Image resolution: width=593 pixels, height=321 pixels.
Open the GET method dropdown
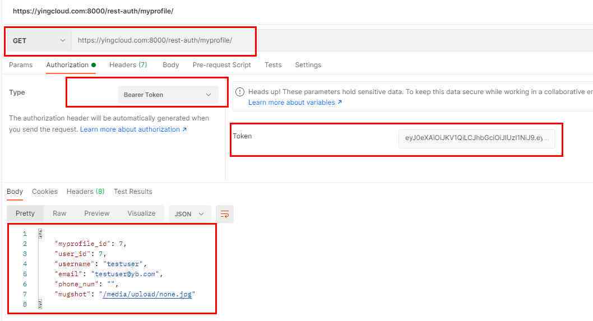[x=39, y=40]
